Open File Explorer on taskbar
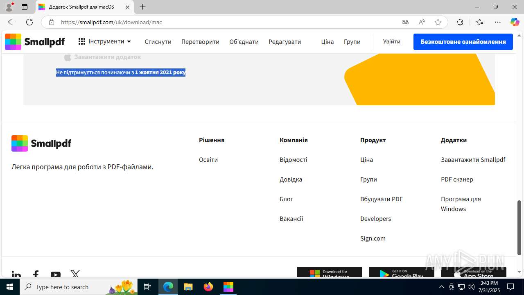 [188, 287]
